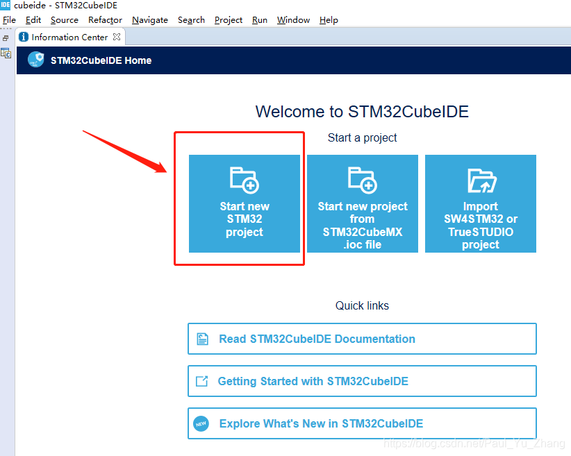The image size is (571, 456).
Task: Click Import SW4STM32 or TrueSTUDIO project tile
Action: 480,203
